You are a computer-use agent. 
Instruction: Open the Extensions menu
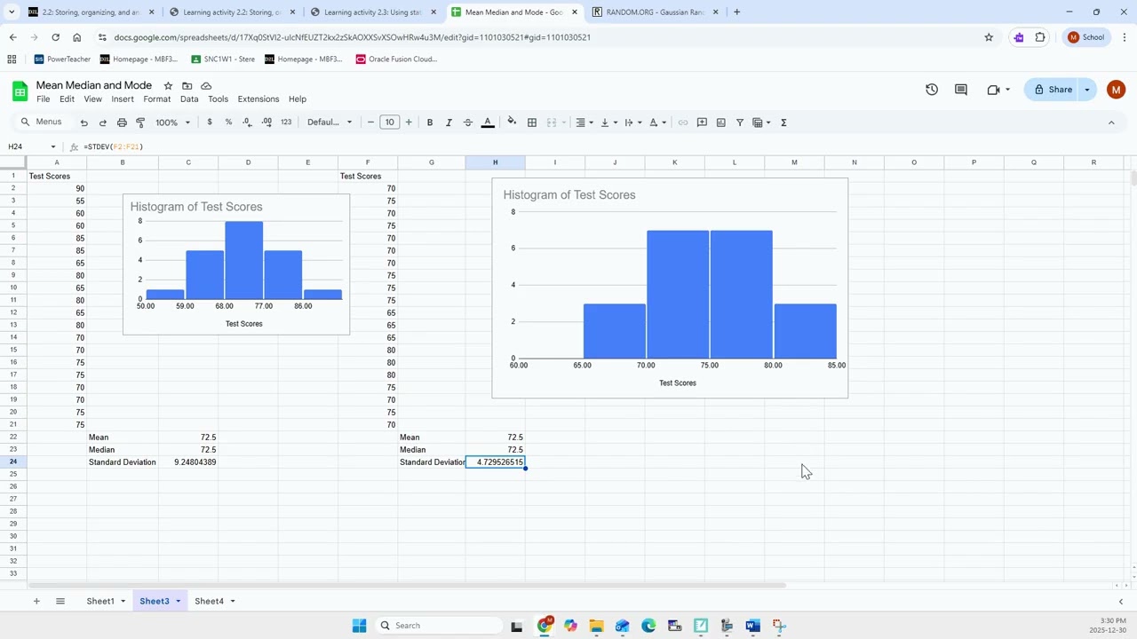[258, 99]
